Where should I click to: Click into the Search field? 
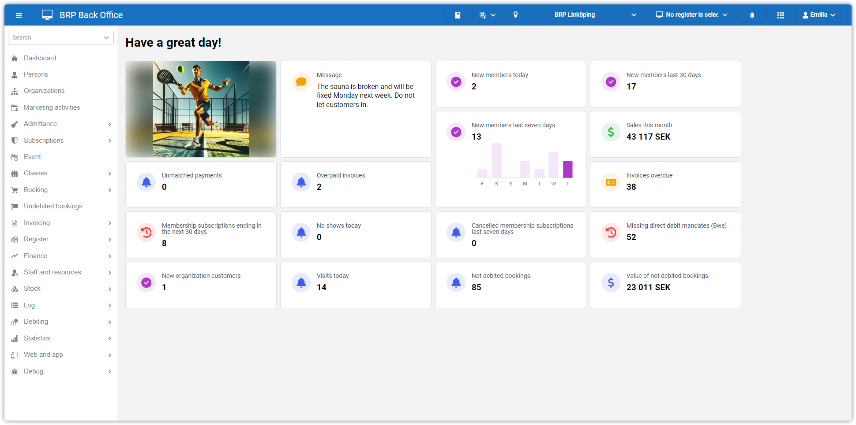click(56, 37)
